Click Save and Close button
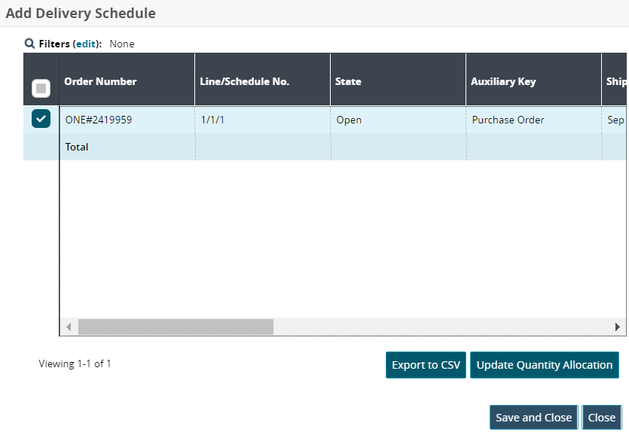The width and height of the screenshot is (629, 447). click(533, 418)
